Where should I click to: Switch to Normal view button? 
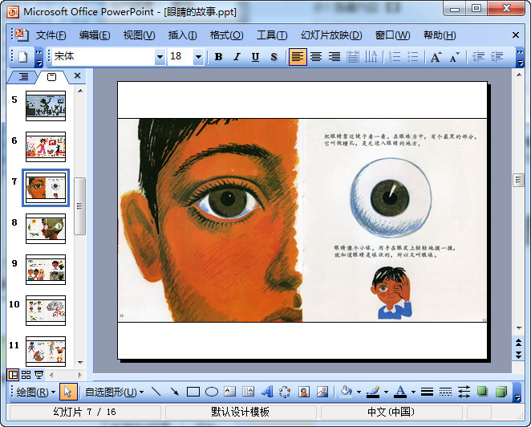pyautogui.click(x=13, y=375)
